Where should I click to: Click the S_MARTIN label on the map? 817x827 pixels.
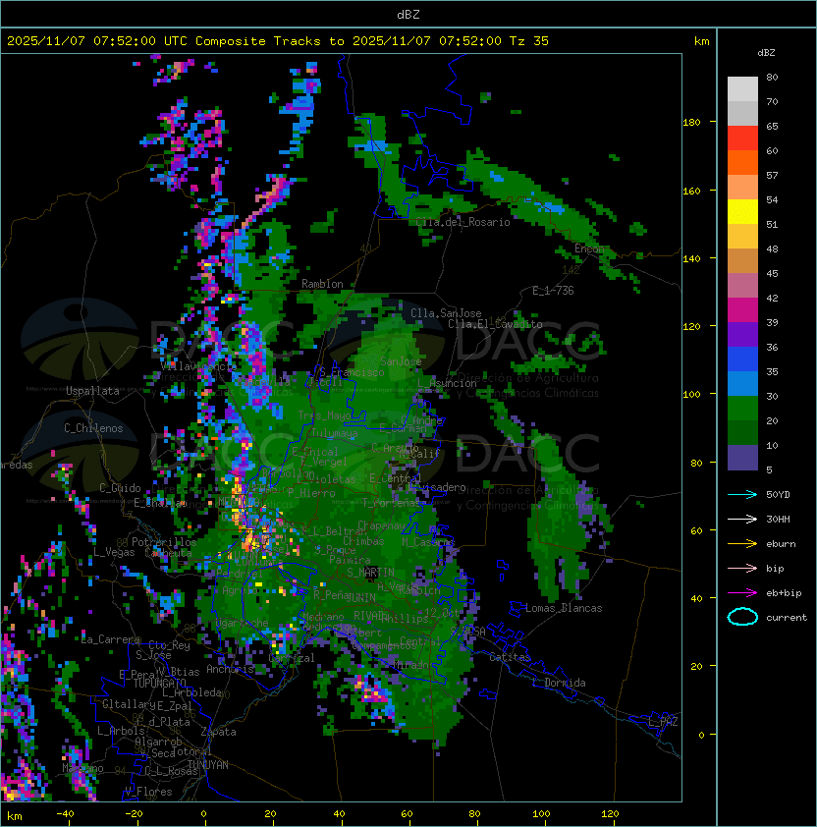click(x=371, y=573)
